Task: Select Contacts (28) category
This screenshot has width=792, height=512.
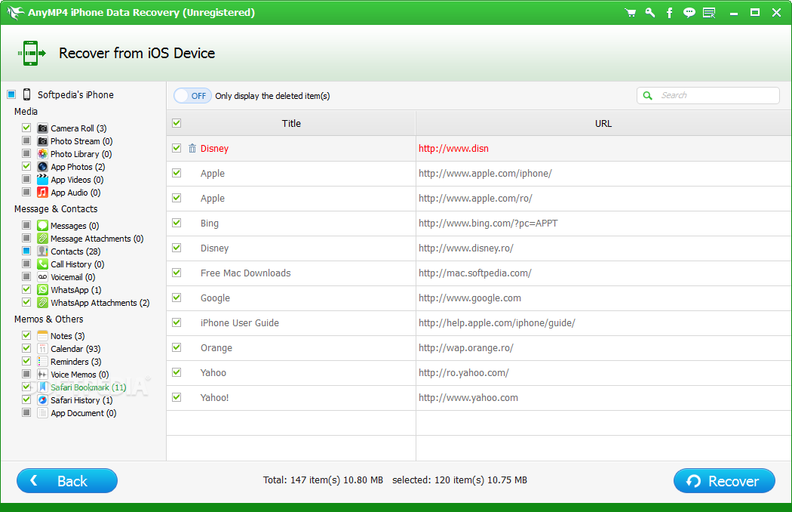Action: point(75,251)
